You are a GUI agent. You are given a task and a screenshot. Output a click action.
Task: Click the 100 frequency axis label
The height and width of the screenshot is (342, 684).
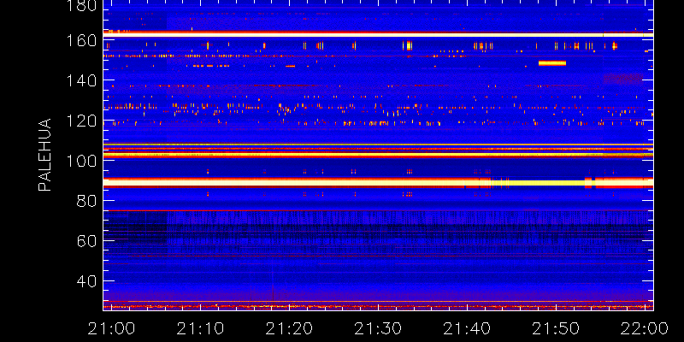tap(82, 161)
